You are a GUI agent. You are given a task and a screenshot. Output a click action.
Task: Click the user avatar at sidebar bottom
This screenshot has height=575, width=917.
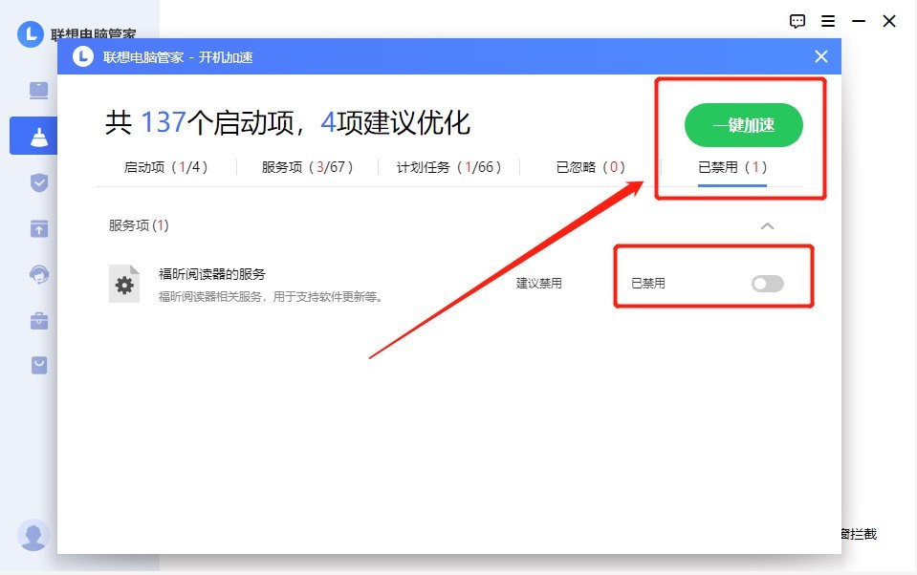[33, 534]
